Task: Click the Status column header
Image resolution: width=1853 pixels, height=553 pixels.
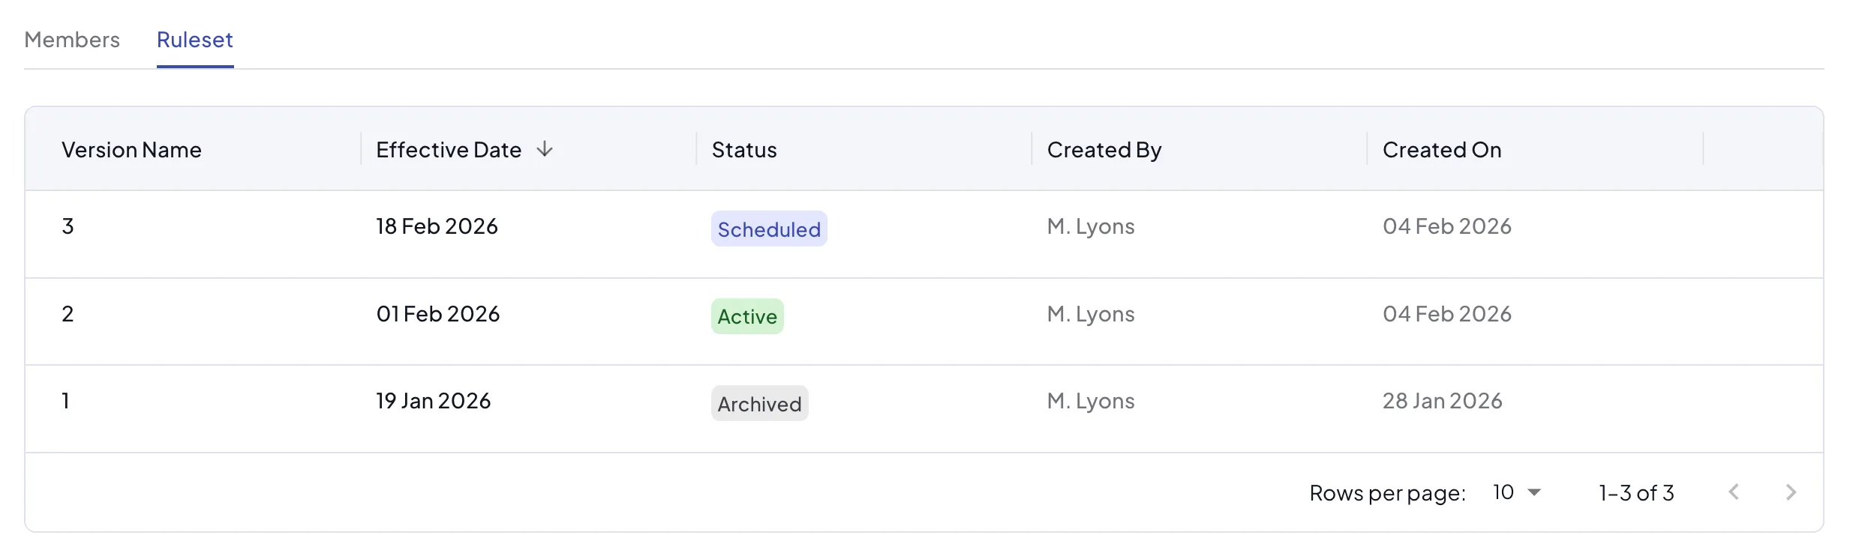Action: pos(744,150)
